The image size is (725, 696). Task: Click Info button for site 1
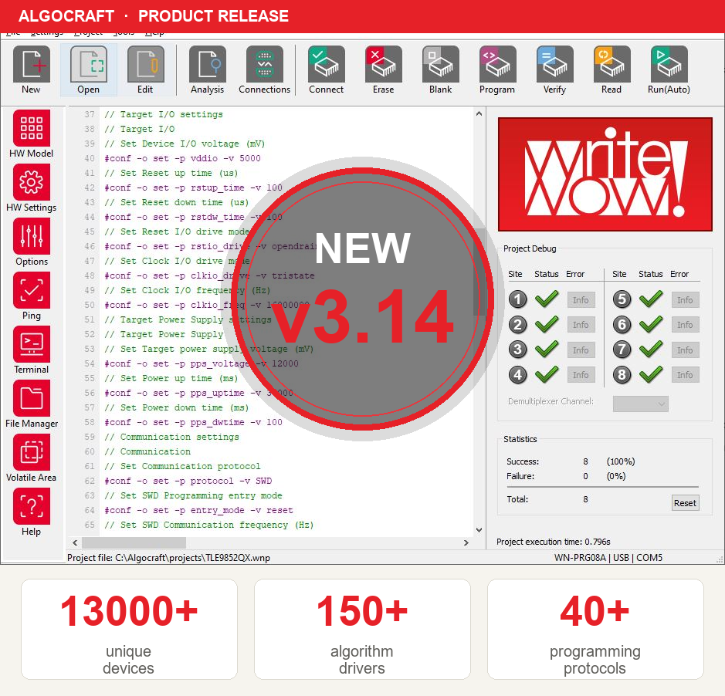pyautogui.click(x=581, y=300)
